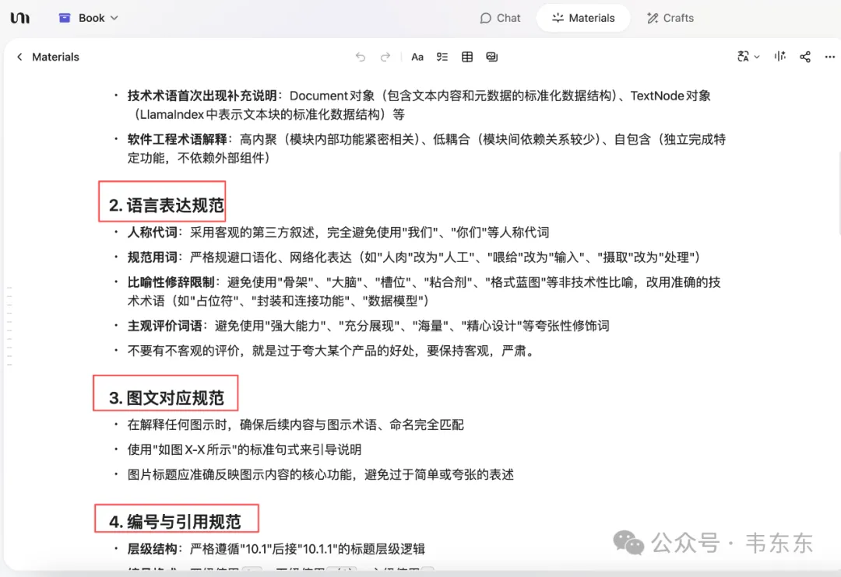Click the line 在解释任何图示时
Viewport: 841px width, 577px height.
click(x=296, y=425)
